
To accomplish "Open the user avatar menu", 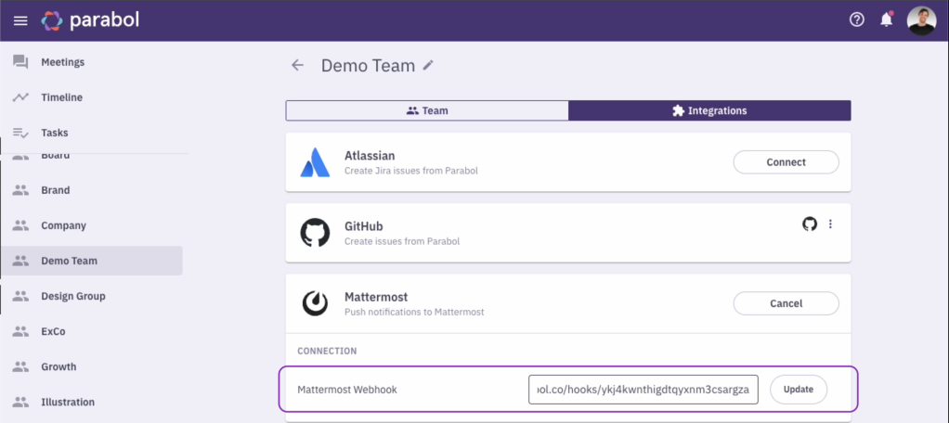I will coord(921,20).
